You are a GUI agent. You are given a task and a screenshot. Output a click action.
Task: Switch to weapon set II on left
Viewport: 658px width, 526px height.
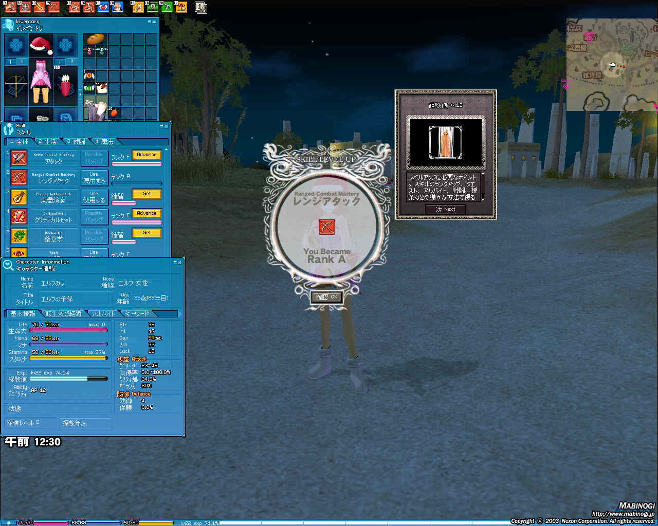point(22,62)
